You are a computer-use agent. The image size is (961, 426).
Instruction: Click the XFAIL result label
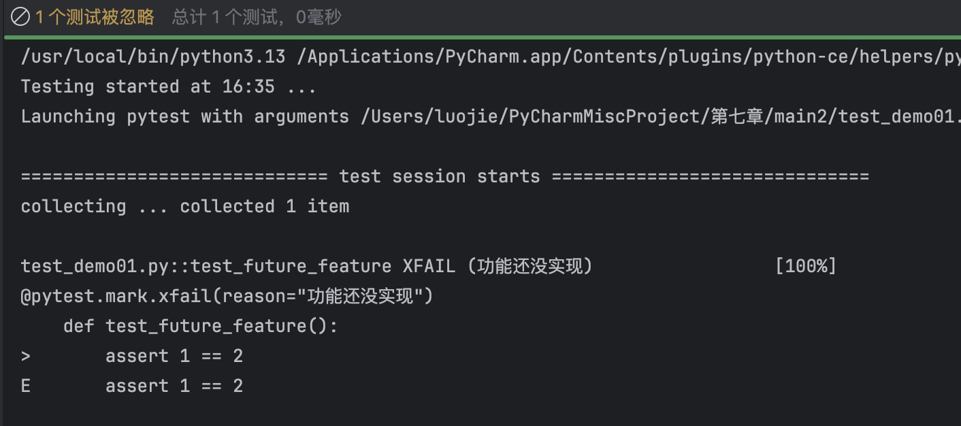coord(429,266)
